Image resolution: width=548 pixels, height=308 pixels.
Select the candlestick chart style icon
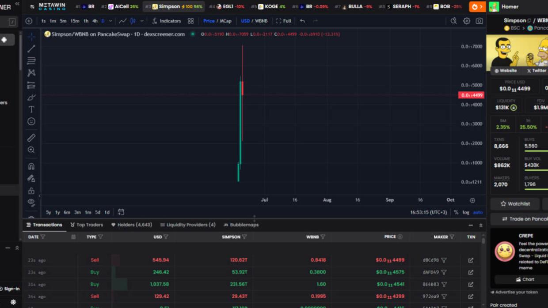[133, 21]
